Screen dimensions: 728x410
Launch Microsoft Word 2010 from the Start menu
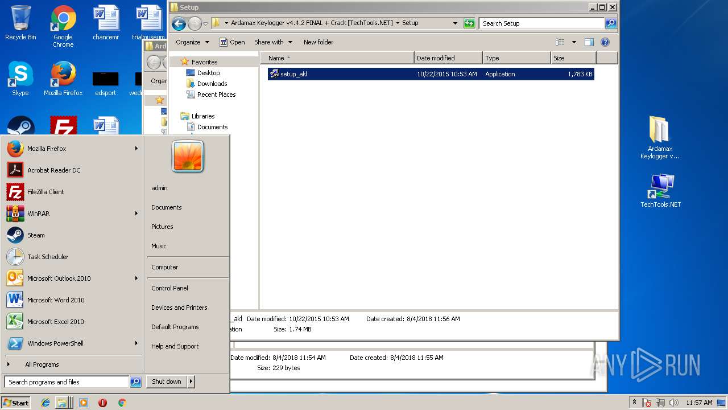[x=73, y=300]
